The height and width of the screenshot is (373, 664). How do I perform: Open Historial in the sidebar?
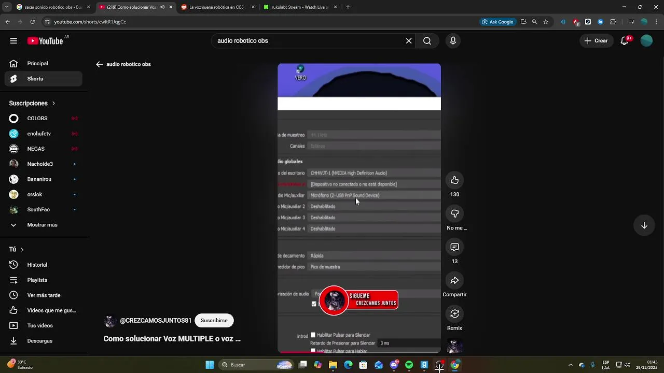click(44, 265)
